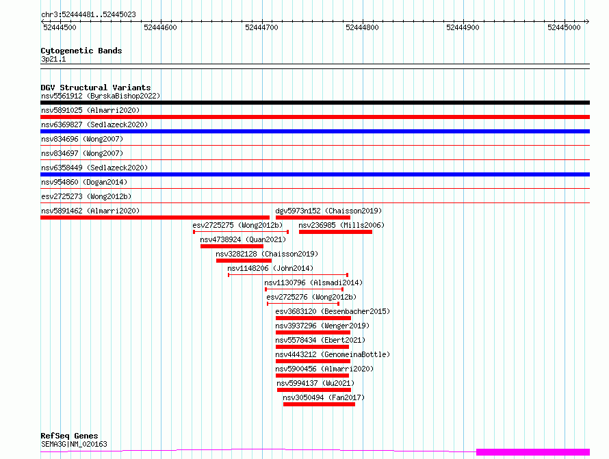Viewport: 609px width, 459px height.
Task: Open nsv236985 (Mills2006) label
Action: point(341,225)
